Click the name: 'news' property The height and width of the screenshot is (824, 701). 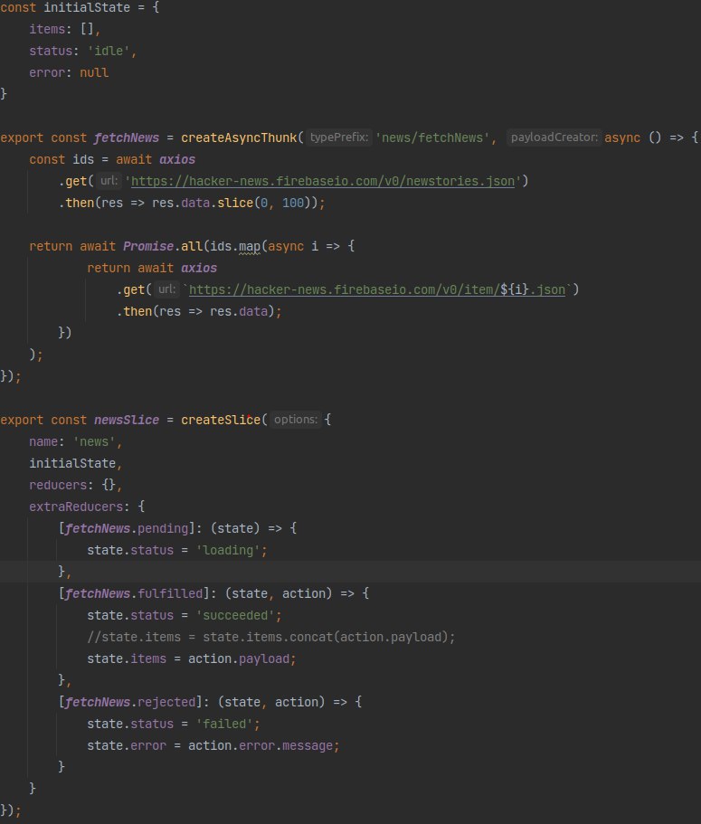[76, 442]
